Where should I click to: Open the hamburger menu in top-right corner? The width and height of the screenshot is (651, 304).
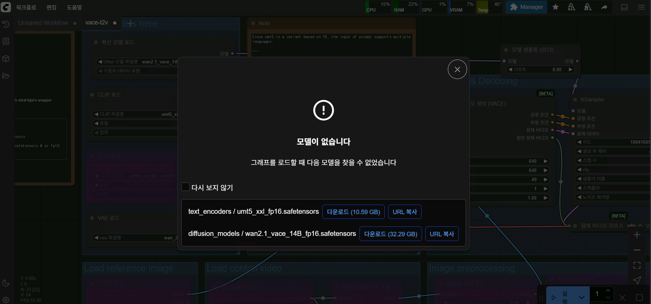point(641,7)
